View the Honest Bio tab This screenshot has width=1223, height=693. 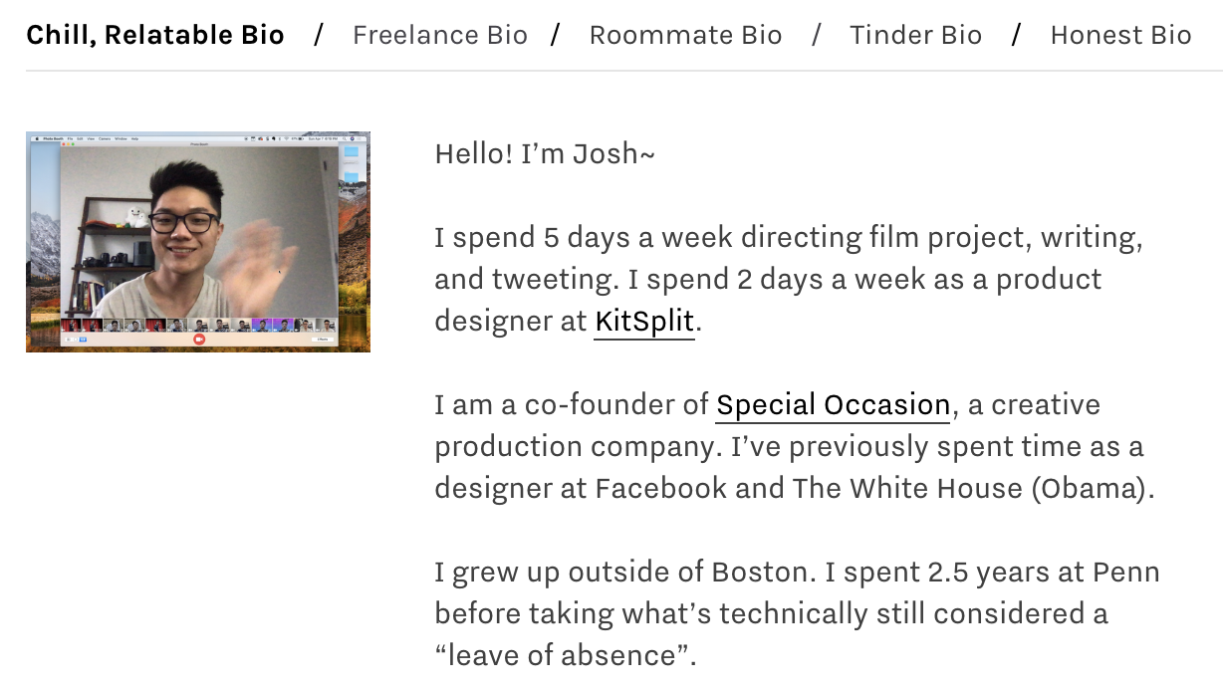(1121, 35)
